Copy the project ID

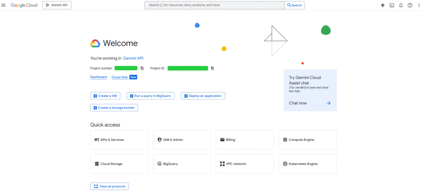click(213, 68)
